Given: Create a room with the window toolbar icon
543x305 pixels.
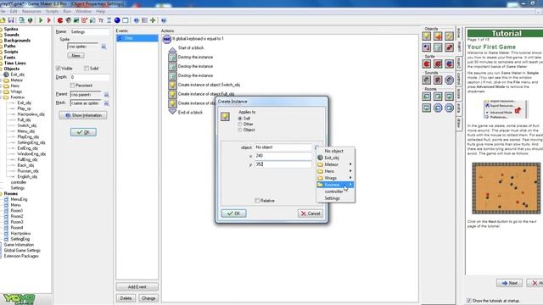Looking at the screenshot, I should pos(126,20).
